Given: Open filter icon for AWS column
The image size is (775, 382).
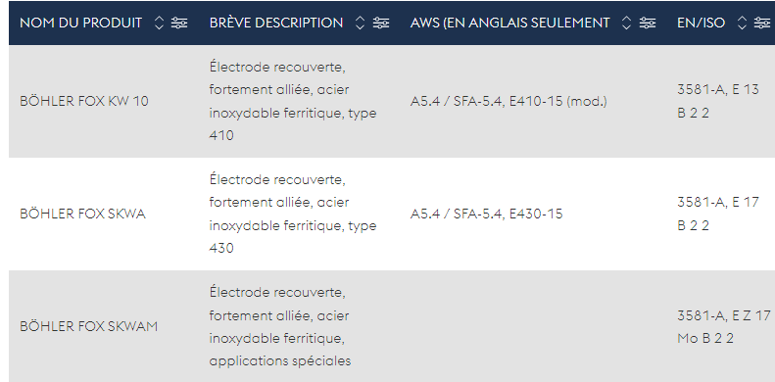Looking at the screenshot, I should click(x=647, y=23).
